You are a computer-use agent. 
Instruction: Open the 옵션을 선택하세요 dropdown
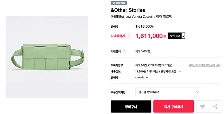(x=168, y=92)
